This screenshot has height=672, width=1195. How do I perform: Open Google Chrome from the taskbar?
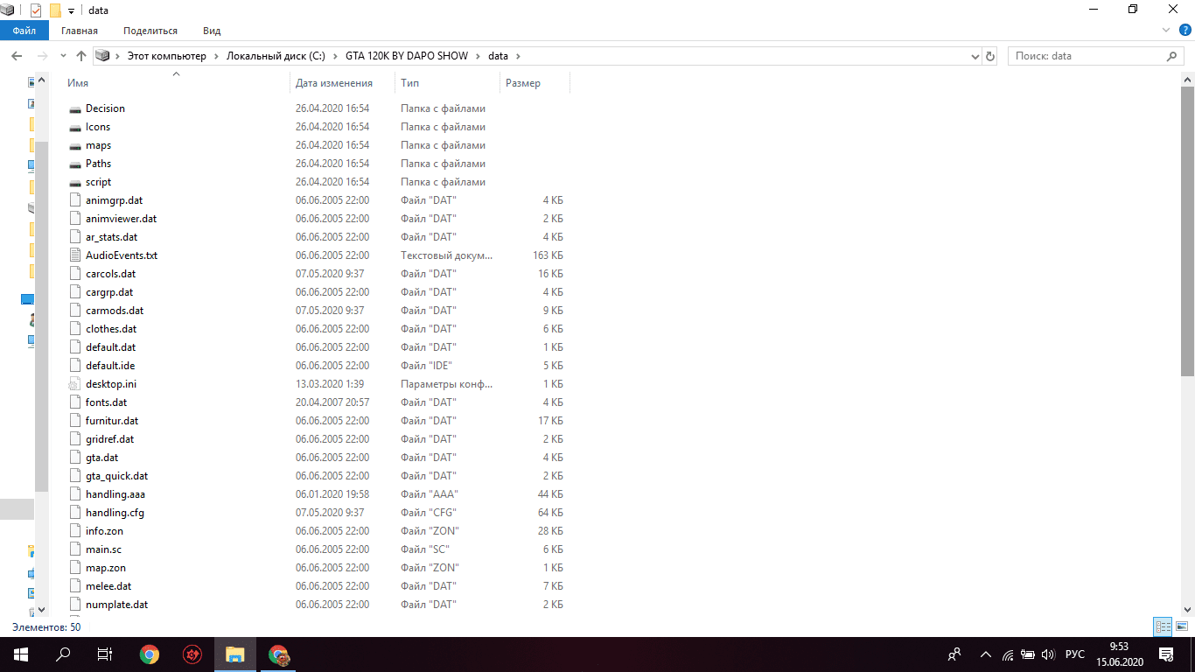click(x=150, y=654)
